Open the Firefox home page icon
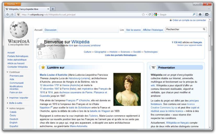This screenshot has width=216, height=134. tap(200, 15)
